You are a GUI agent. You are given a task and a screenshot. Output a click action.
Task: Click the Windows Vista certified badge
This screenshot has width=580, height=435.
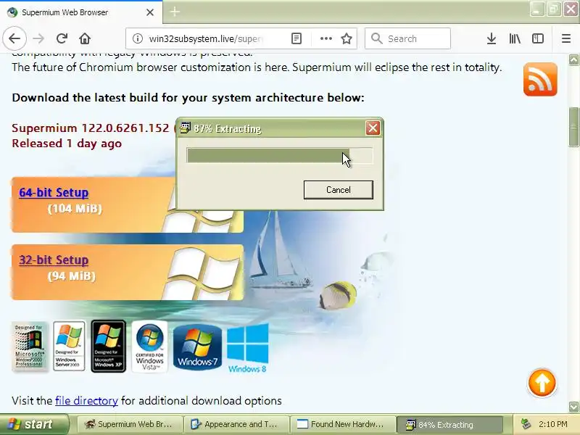tap(149, 347)
